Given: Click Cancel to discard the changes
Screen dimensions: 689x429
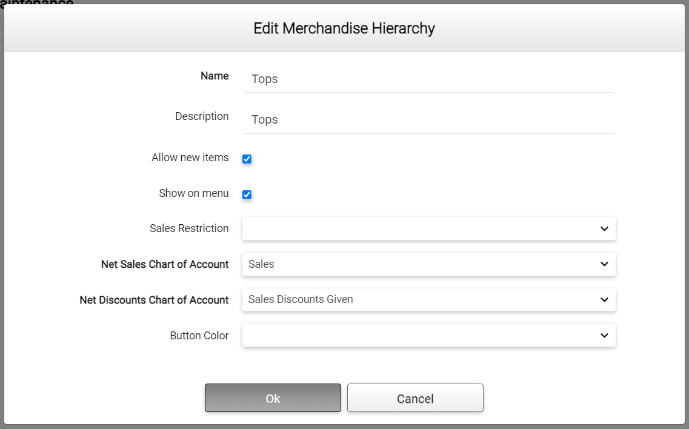Looking at the screenshot, I should 415,398.
